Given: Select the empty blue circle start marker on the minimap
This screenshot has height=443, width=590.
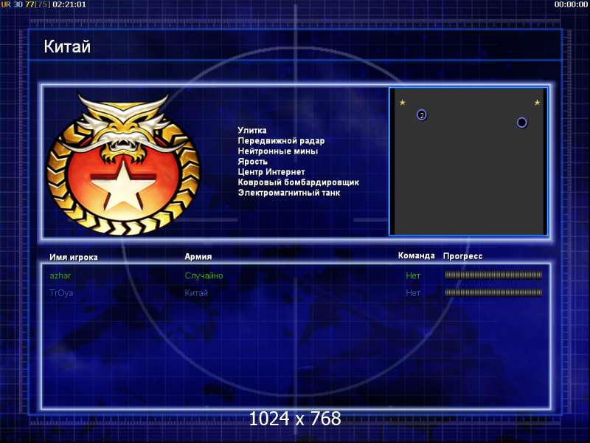Looking at the screenshot, I should click(x=521, y=123).
